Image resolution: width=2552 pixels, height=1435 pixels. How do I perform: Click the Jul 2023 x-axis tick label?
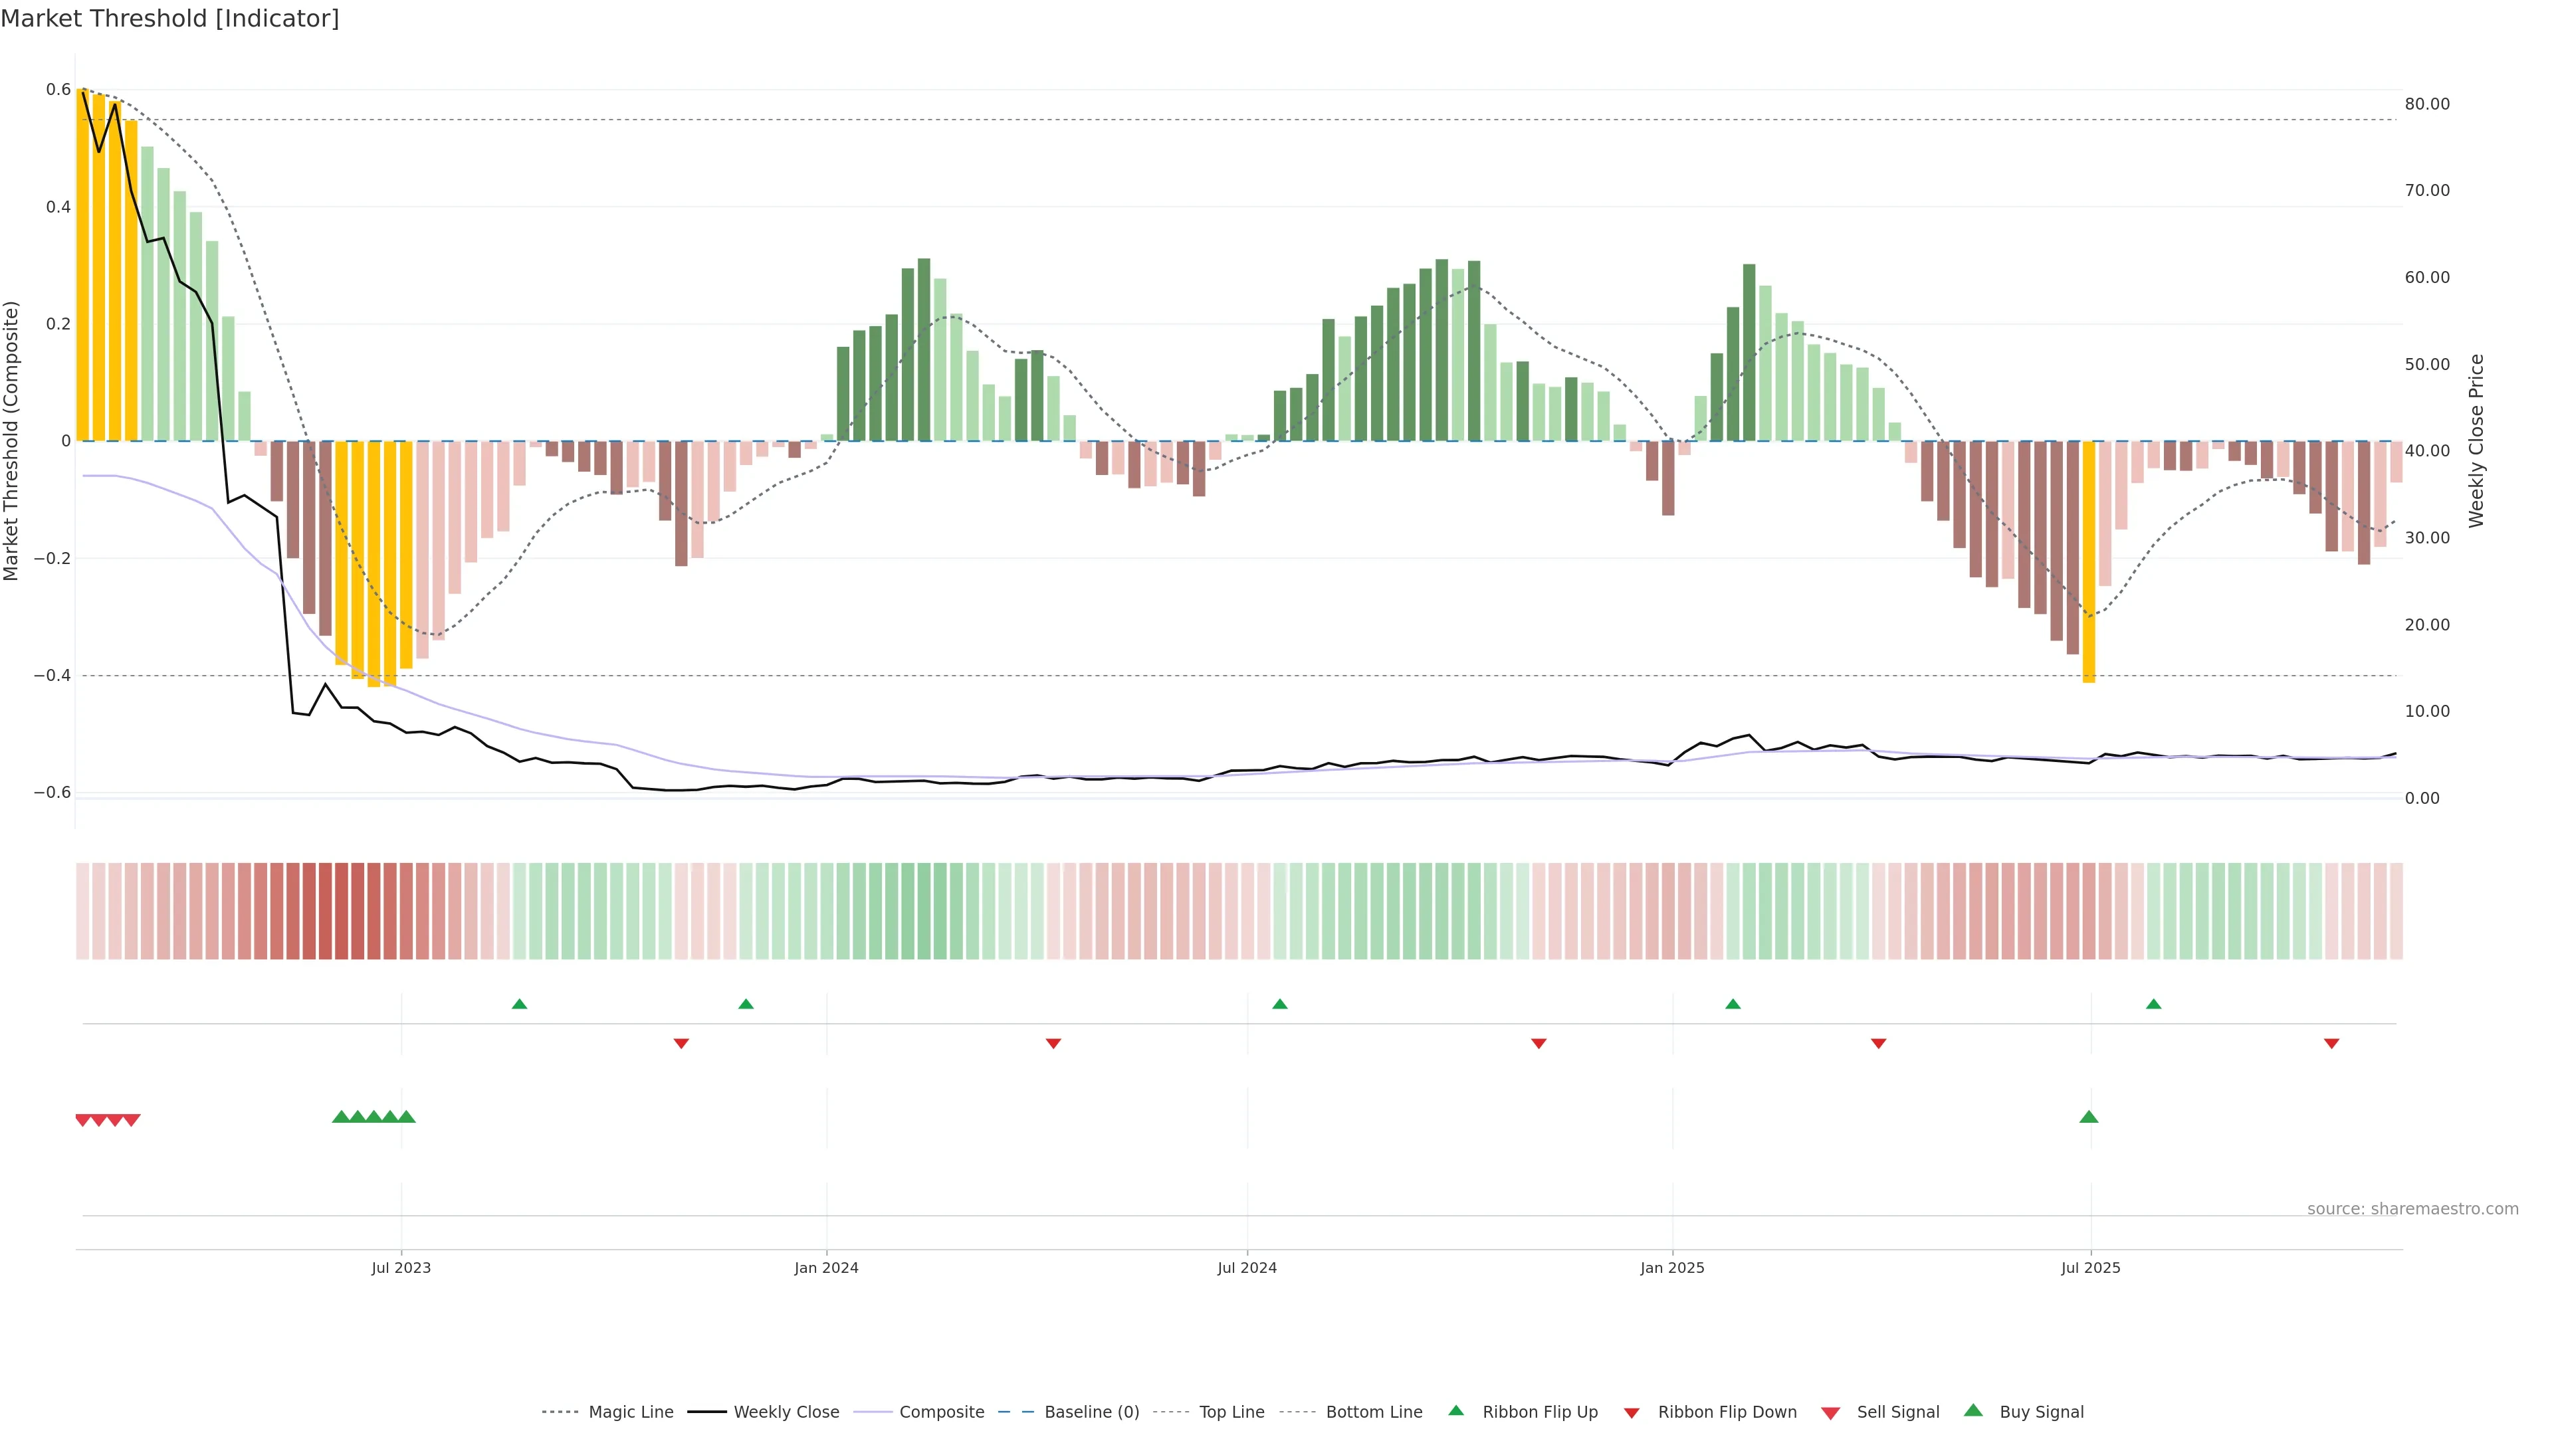click(401, 1268)
